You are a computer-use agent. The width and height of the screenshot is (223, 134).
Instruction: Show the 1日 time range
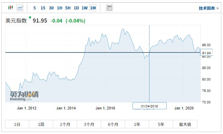[17, 124]
